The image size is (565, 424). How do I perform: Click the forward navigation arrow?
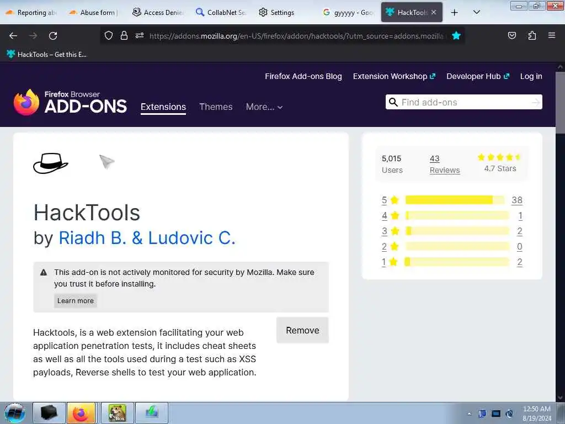pos(33,36)
